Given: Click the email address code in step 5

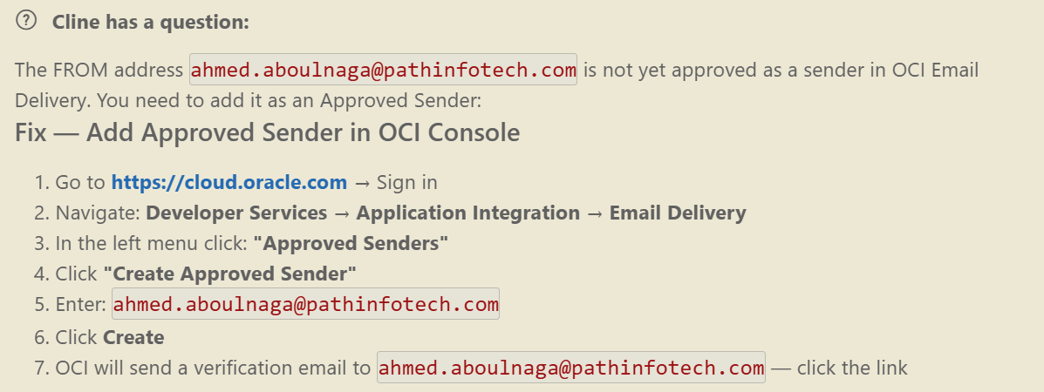Looking at the screenshot, I should (x=305, y=305).
